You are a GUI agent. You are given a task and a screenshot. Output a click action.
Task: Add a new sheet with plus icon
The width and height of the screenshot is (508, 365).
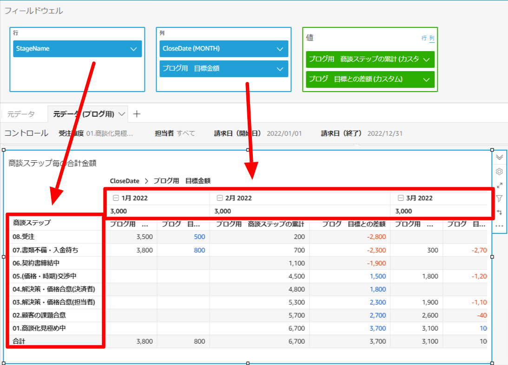pos(137,114)
